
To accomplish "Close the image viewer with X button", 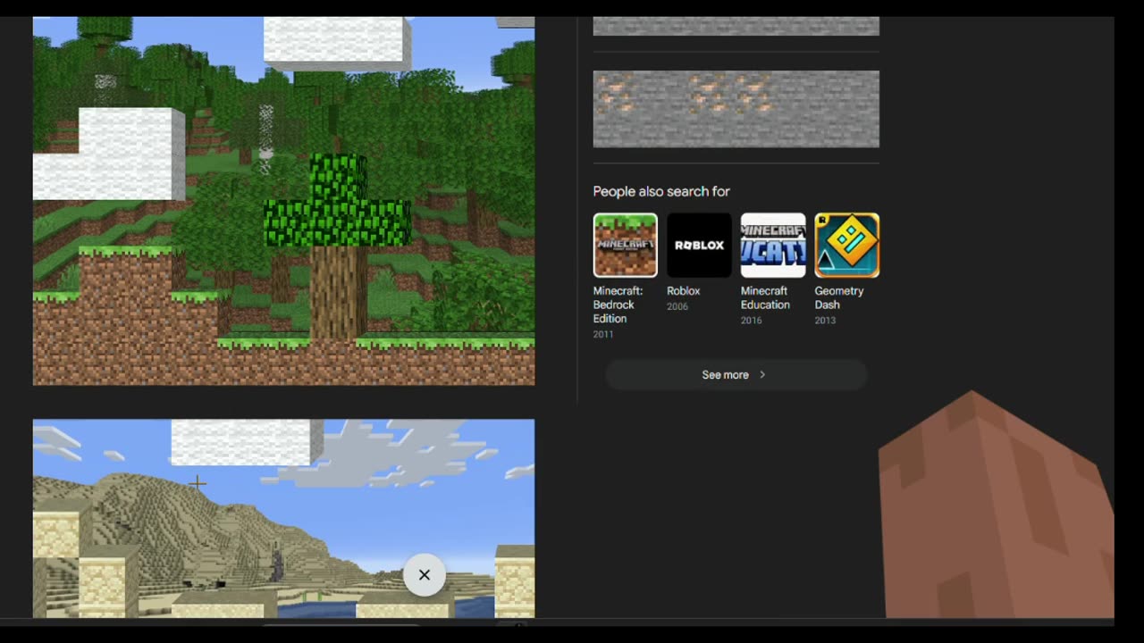I will click(425, 575).
